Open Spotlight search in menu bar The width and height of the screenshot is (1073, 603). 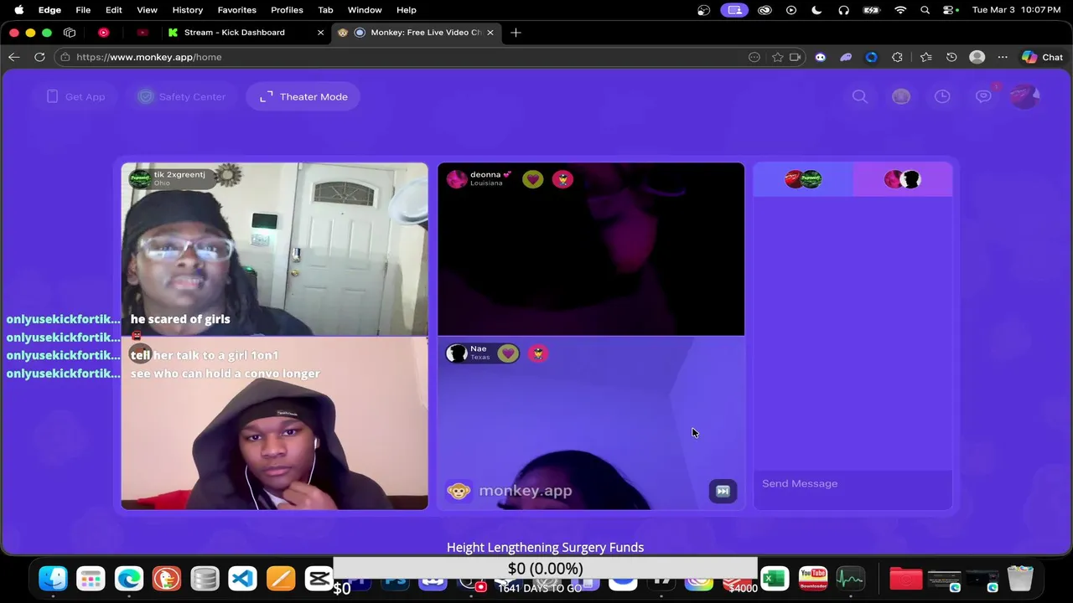[925, 10]
